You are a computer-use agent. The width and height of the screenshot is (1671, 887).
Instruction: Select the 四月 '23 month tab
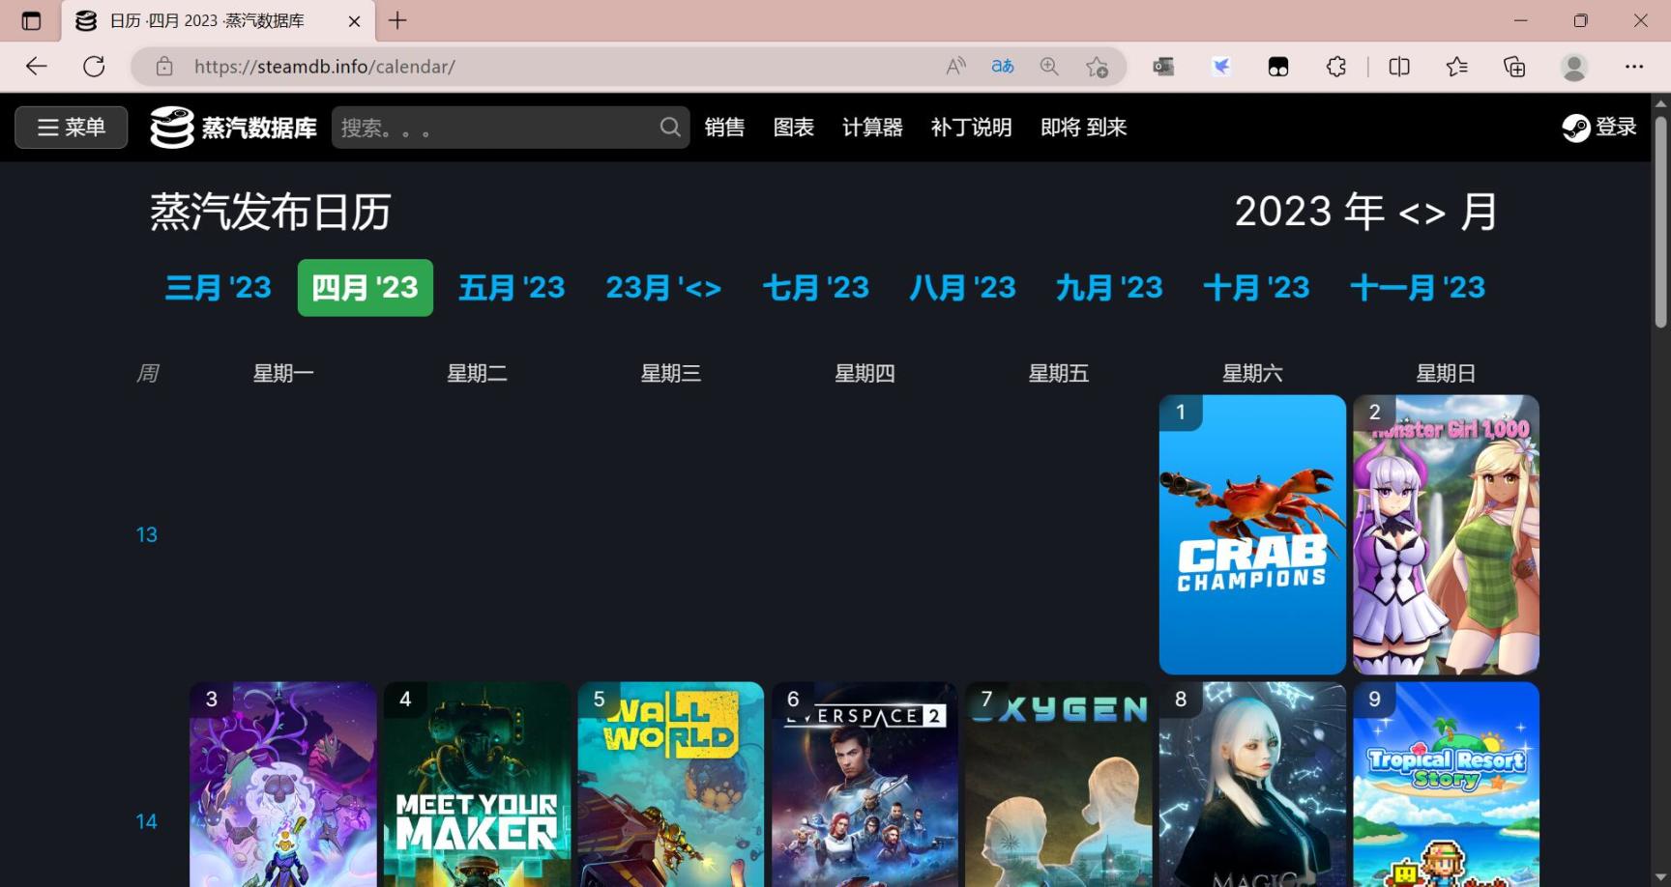tap(365, 288)
